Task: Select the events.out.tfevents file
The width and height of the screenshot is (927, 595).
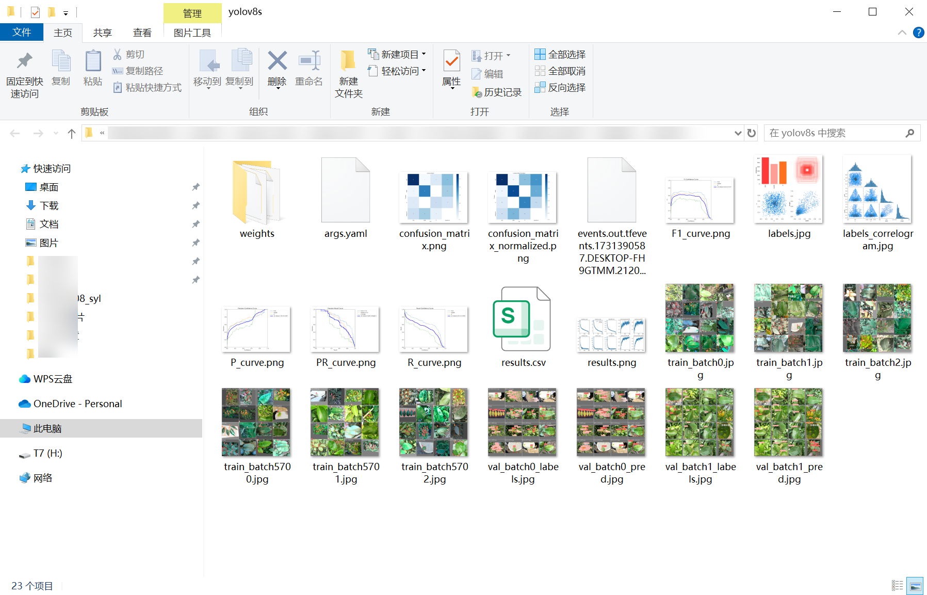Action: pos(612,217)
